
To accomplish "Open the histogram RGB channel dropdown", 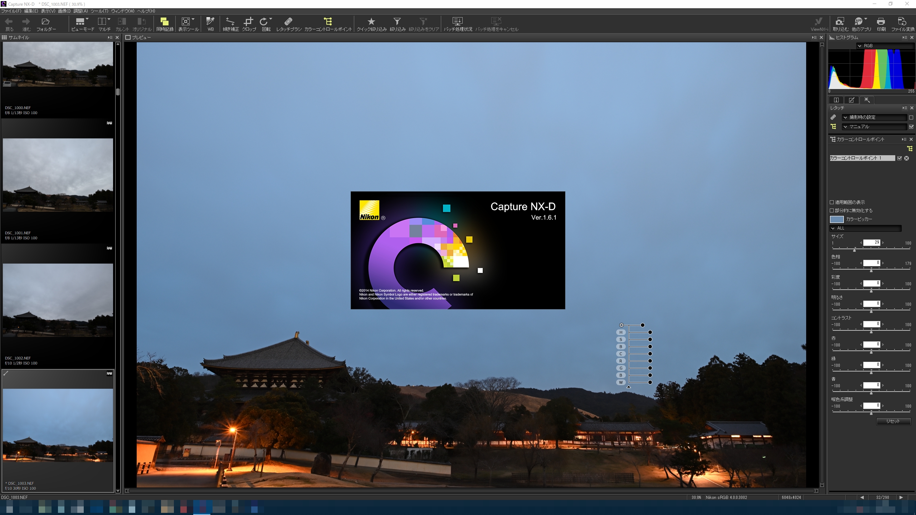I will click(886, 46).
